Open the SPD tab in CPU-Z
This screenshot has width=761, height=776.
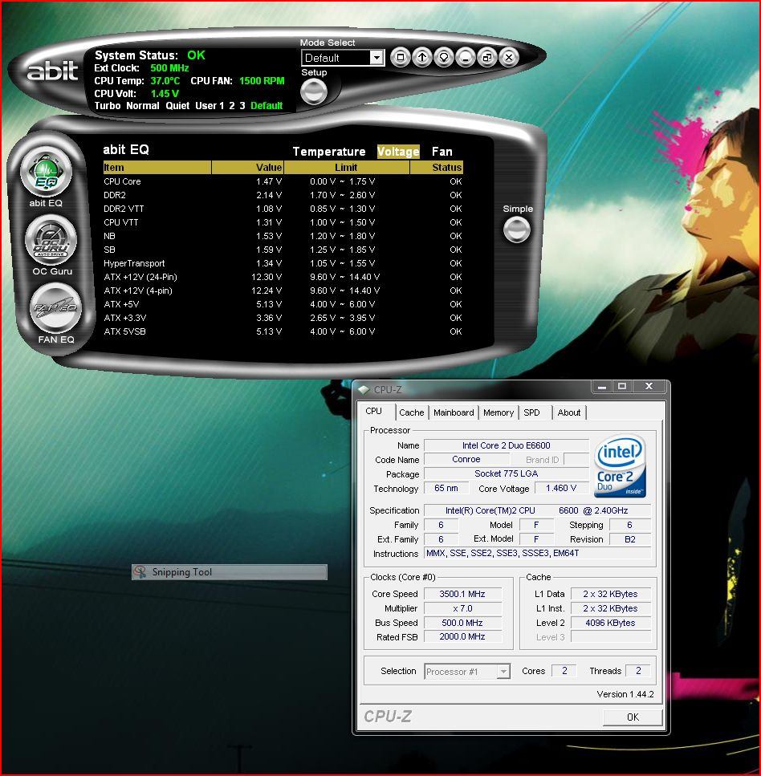[x=531, y=412]
